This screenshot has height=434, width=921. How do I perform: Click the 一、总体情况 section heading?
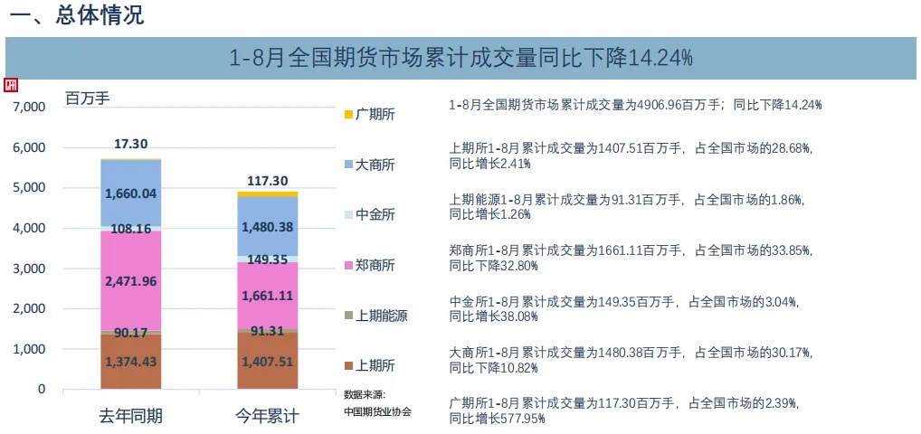(78, 14)
